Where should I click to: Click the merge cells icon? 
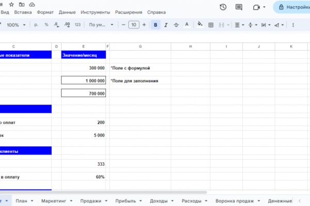[222, 25]
